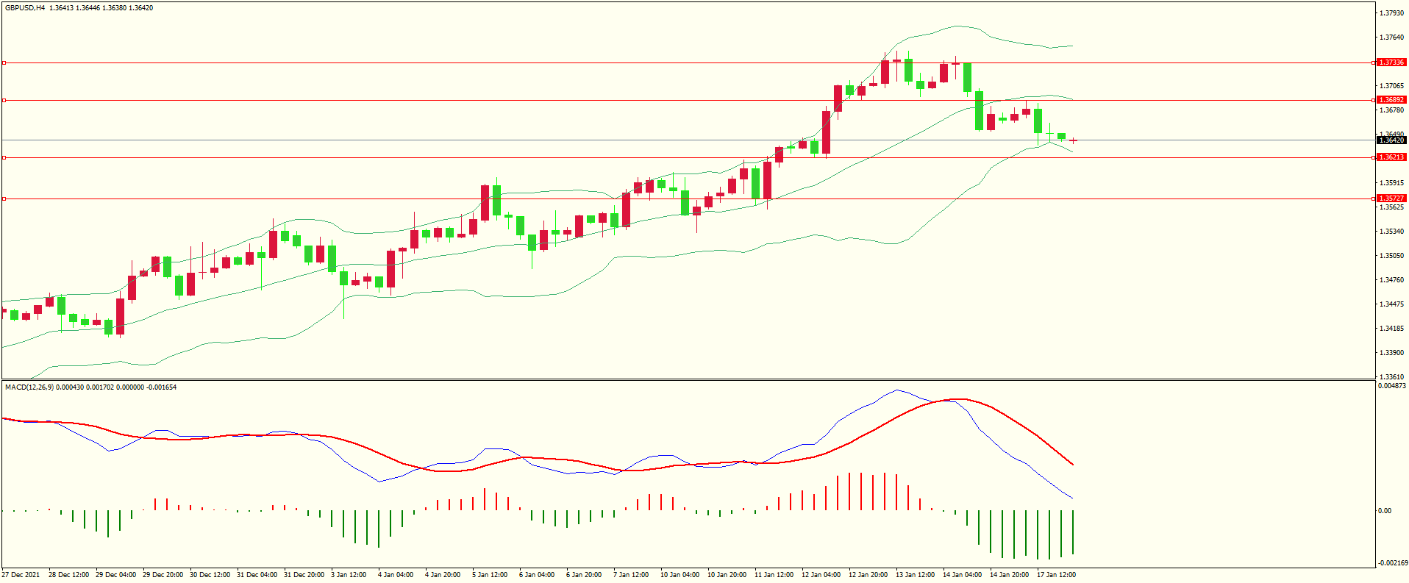The width and height of the screenshot is (1409, 583).
Task: Click the 10 Jan 04:00 time label
Action: point(679,575)
